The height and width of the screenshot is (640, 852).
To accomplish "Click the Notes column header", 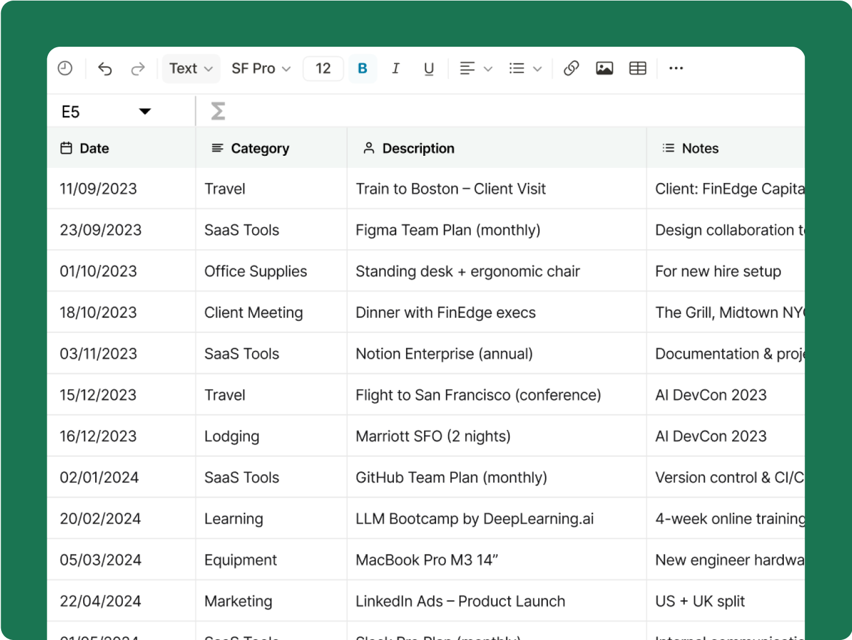I will coord(726,148).
